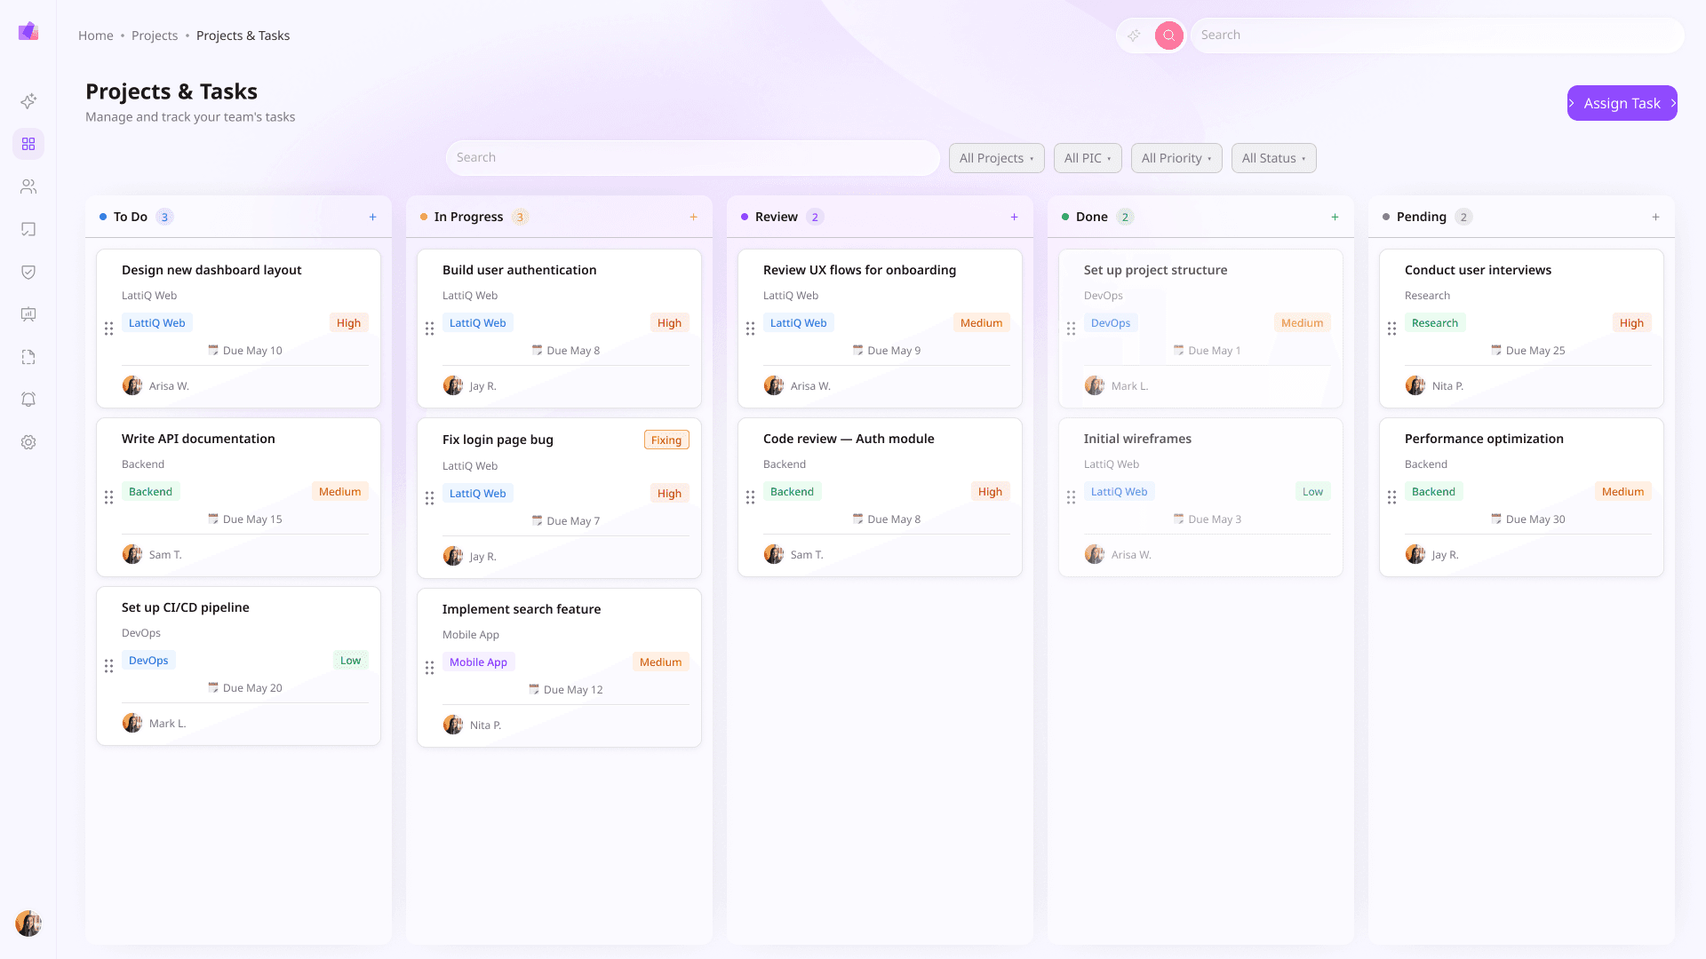Open Performance optimization card title
Screen dimensions: 1706x959
click(x=1484, y=439)
